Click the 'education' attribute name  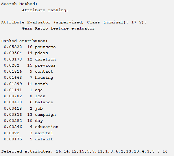tap(47, 127)
